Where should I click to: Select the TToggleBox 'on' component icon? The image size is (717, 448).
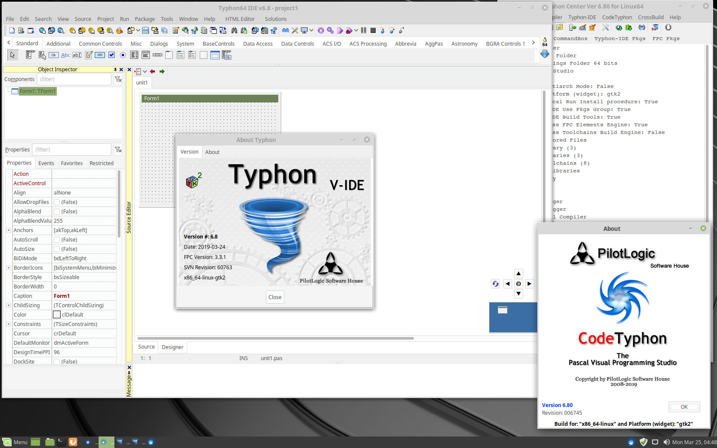point(100,55)
